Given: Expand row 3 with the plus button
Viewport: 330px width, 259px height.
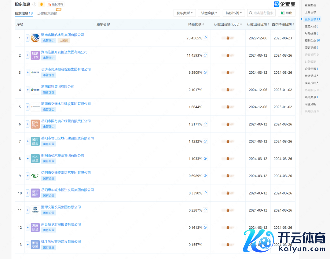Looking at the screenshot, I should pos(28,72).
